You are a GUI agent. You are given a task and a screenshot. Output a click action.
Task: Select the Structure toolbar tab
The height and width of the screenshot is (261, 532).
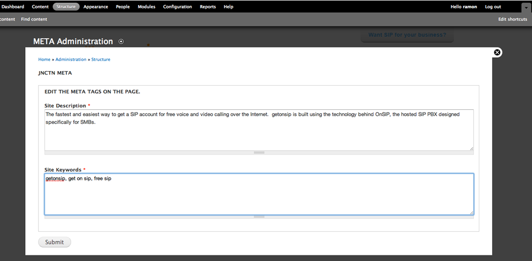pos(66,7)
